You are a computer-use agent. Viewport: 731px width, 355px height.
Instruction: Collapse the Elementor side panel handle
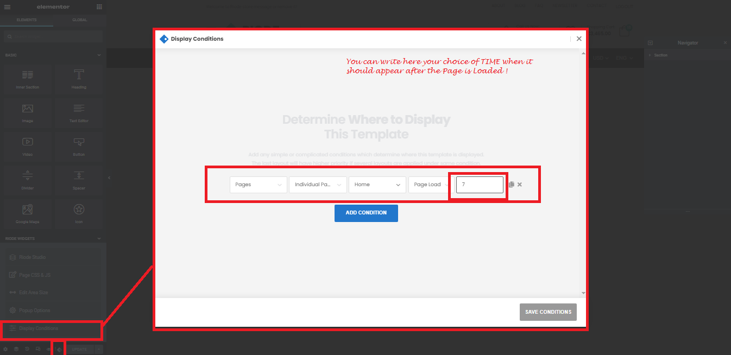[109, 177]
